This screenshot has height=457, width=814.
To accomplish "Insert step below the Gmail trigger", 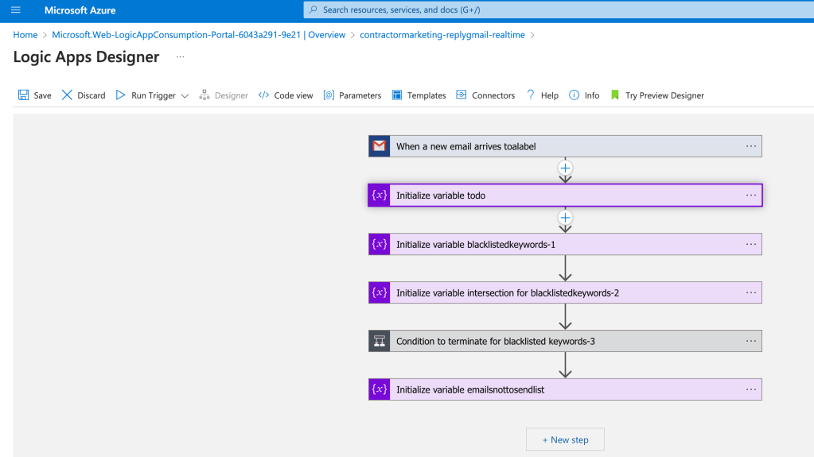I will (565, 168).
